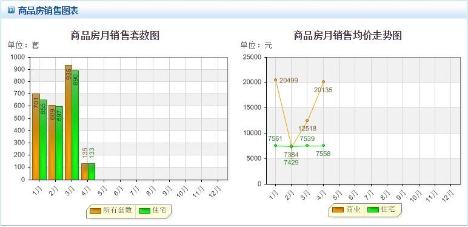
Task: Click the 15000 y-axis tick on line chart
Action: (x=253, y=107)
